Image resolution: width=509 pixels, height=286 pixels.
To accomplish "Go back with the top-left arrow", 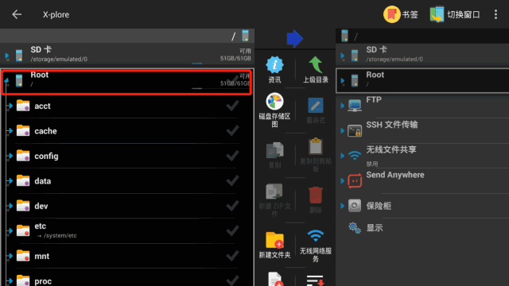I will pos(17,14).
